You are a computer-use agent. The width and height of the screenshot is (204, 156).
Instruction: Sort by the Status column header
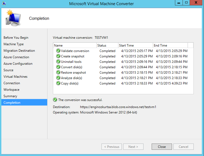[x=107, y=45]
